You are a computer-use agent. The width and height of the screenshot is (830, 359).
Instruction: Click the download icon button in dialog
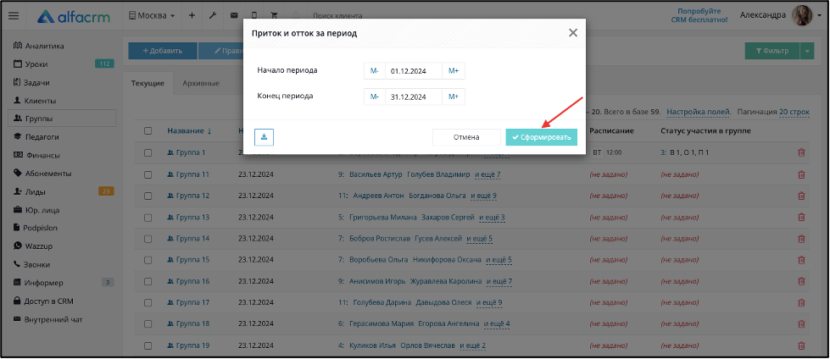[x=264, y=137]
